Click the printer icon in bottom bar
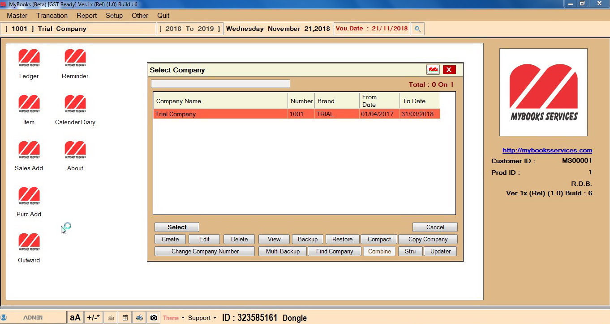The width and height of the screenshot is (610, 324). click(x=139, y=318)
